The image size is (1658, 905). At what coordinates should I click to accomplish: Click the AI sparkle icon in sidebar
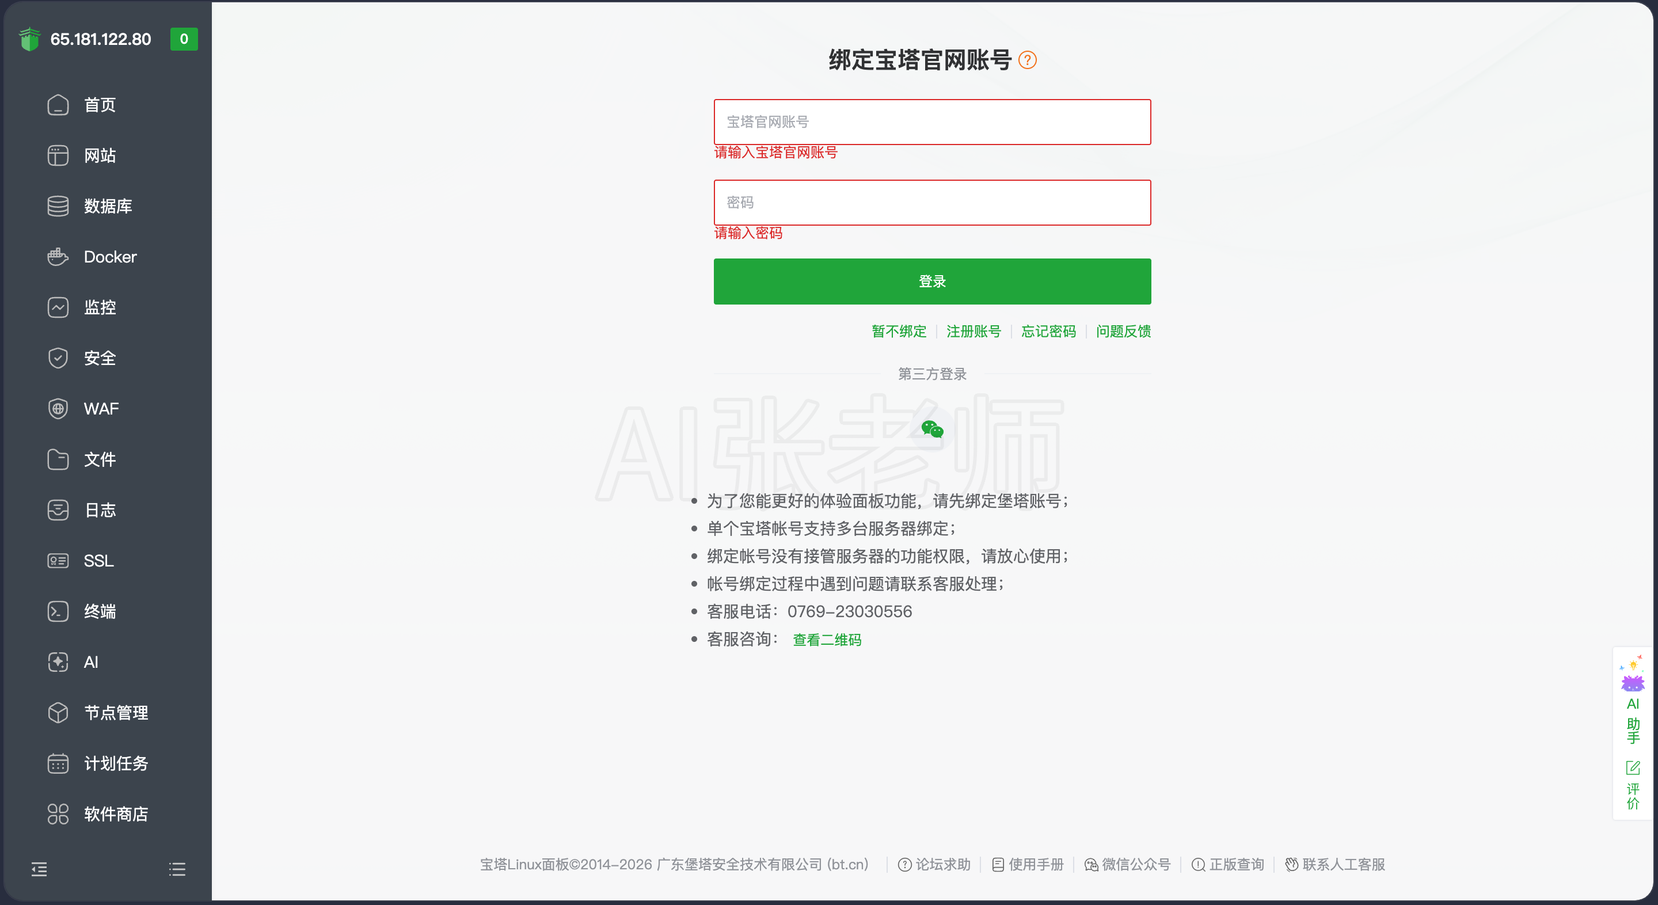click(x=58, y=661)
